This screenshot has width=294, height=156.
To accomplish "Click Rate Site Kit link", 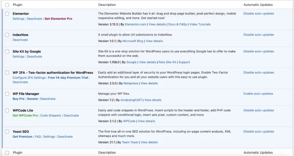I will click(x=167, y=62).
